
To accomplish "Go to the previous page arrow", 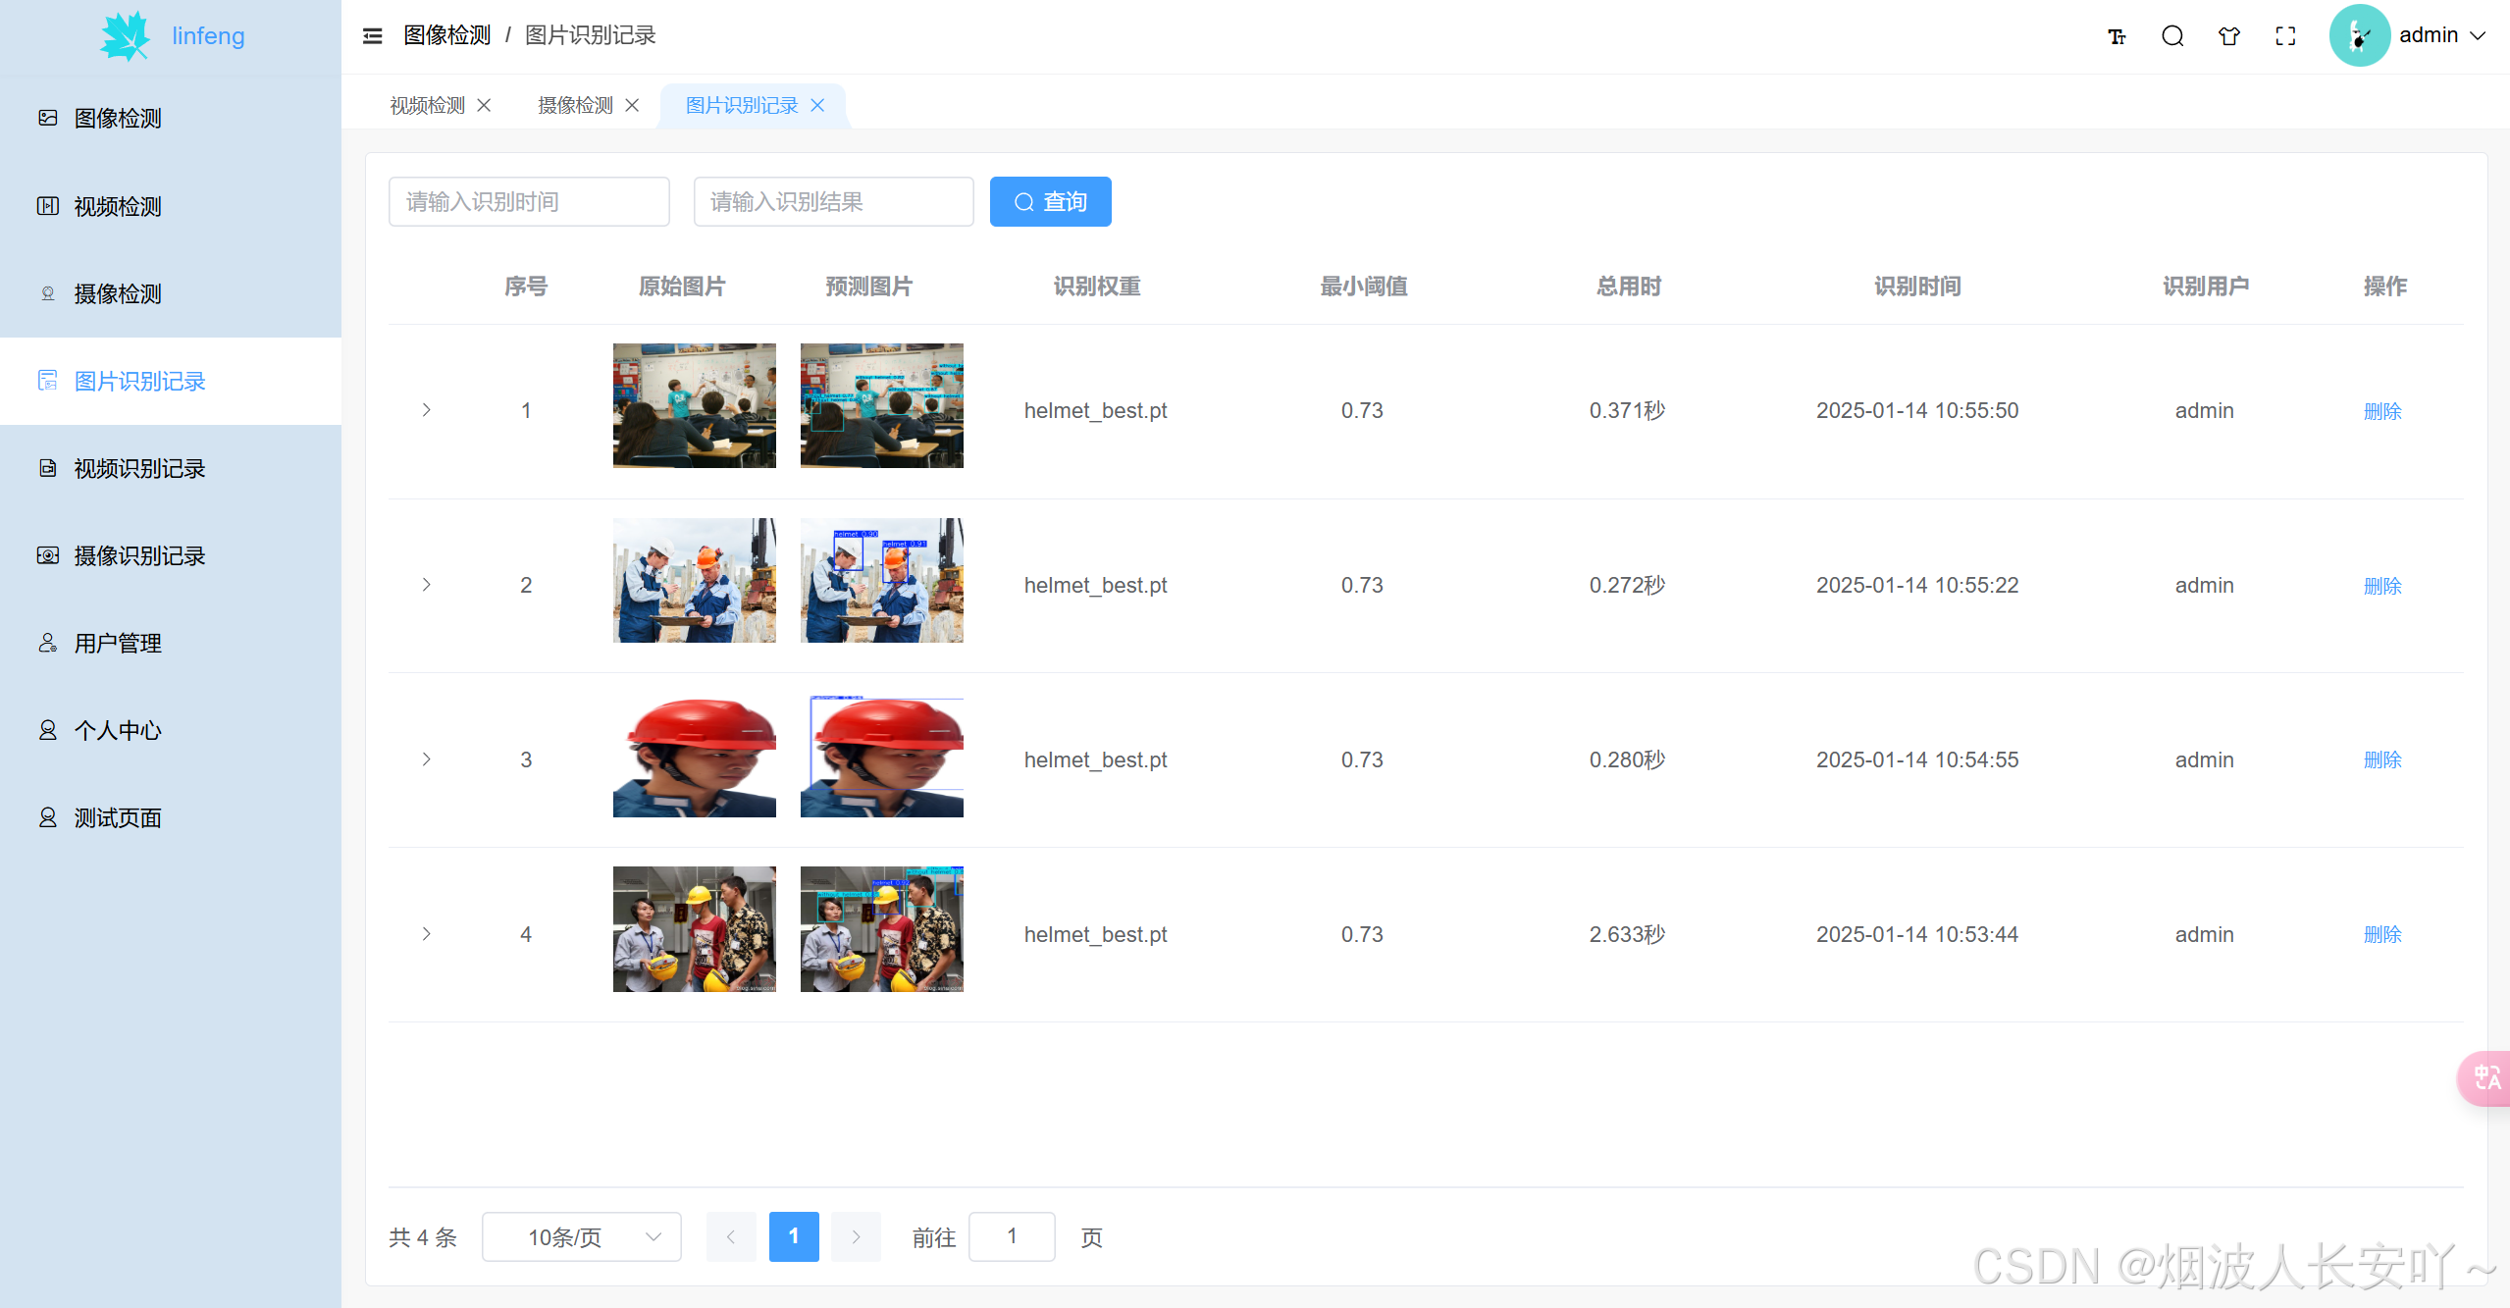I will click(731, 1236).
